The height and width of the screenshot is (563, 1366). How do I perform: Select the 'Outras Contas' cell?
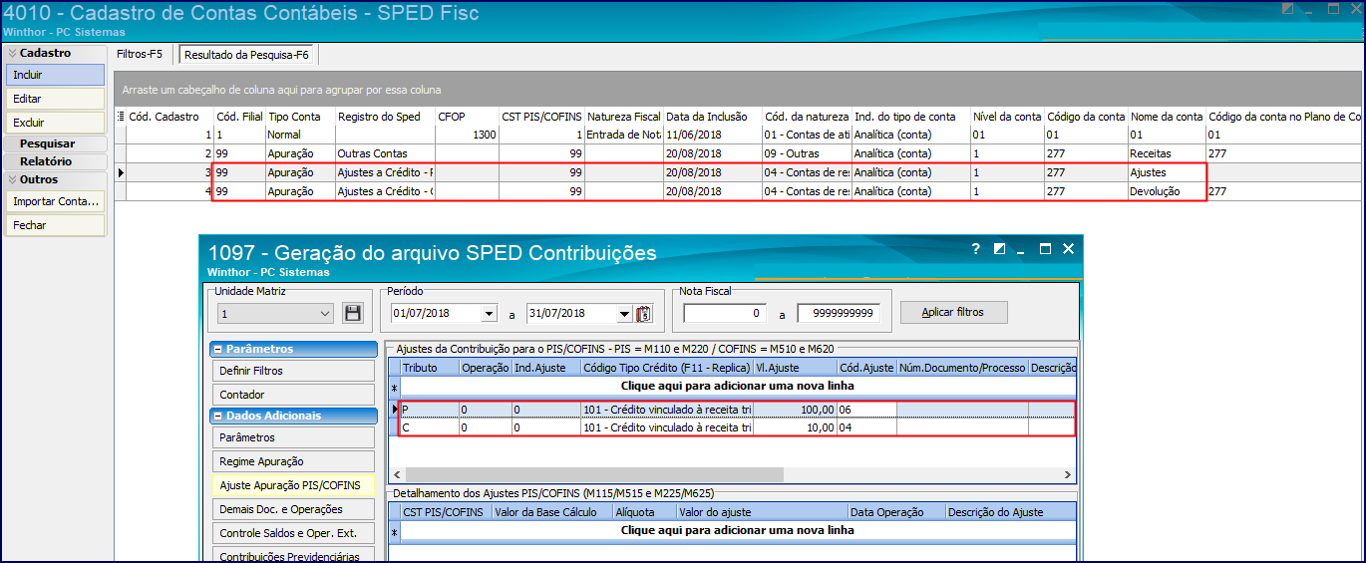[385, 154]
